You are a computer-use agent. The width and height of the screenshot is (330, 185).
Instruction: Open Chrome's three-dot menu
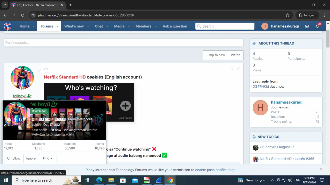pyautogui.click(x=325, y=15)
